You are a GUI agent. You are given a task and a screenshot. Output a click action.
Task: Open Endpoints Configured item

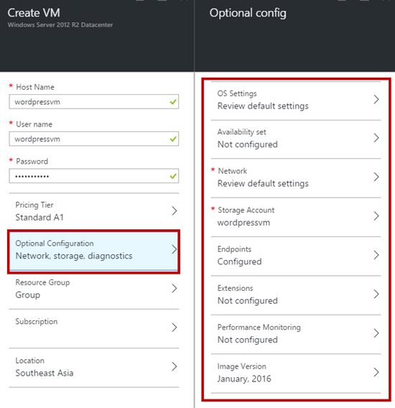point(296,256)
